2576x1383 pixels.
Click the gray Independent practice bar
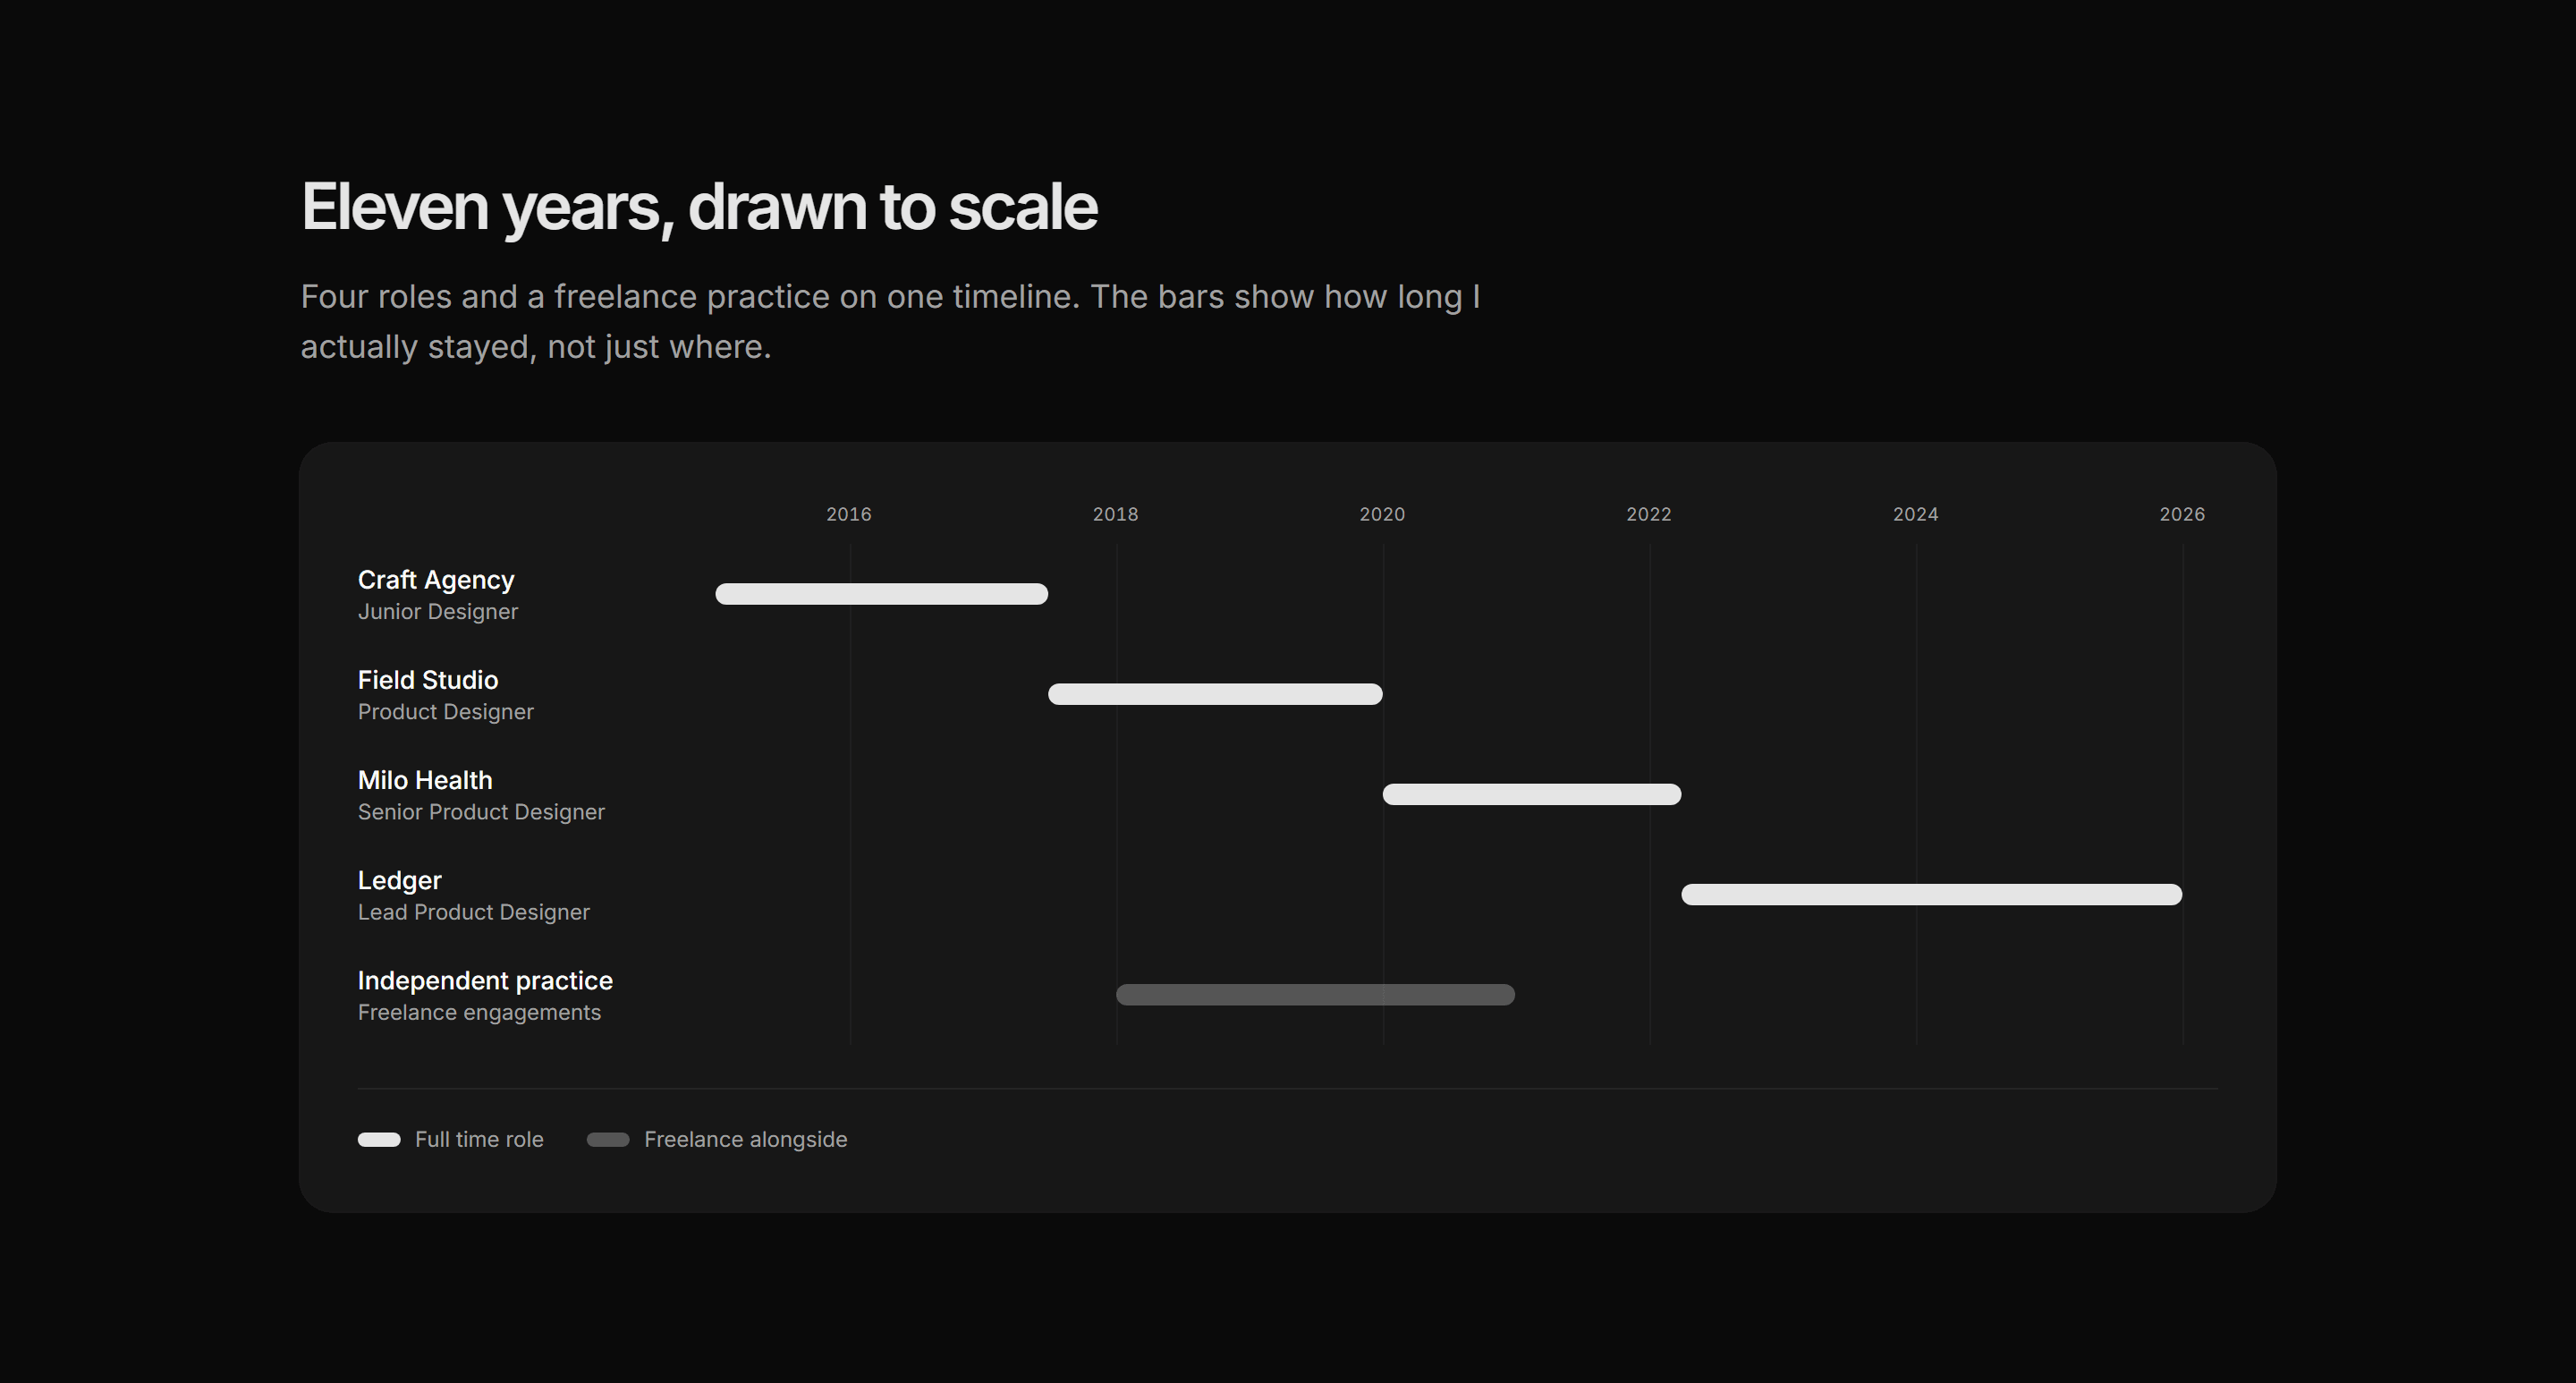pos(1315,994)
